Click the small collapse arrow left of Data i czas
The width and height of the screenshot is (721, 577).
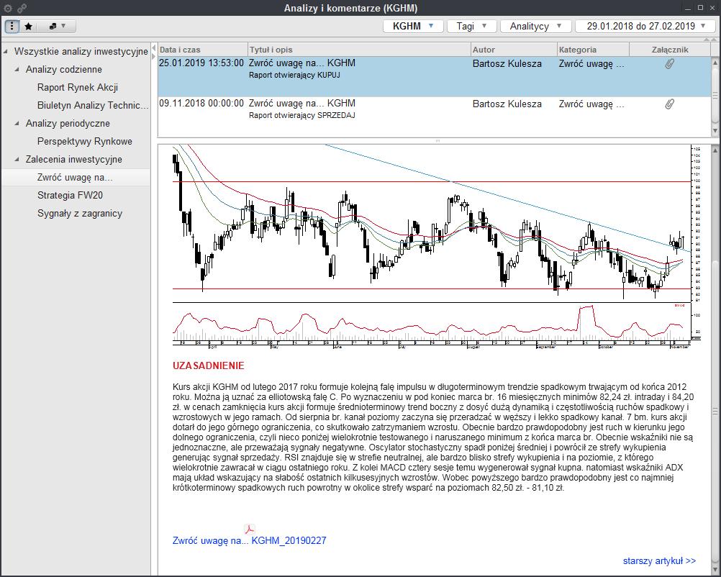tap(154, 49)
